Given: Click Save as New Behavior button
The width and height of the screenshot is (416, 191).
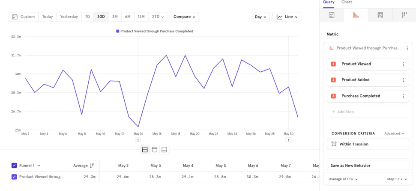Looking at the screenshot, I should point(368,165).
